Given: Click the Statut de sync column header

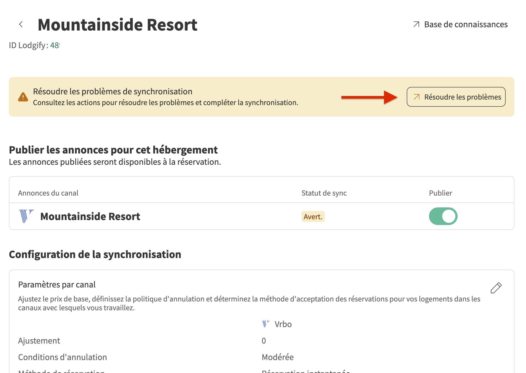Looking at the screenshot, I should [324, 193].
